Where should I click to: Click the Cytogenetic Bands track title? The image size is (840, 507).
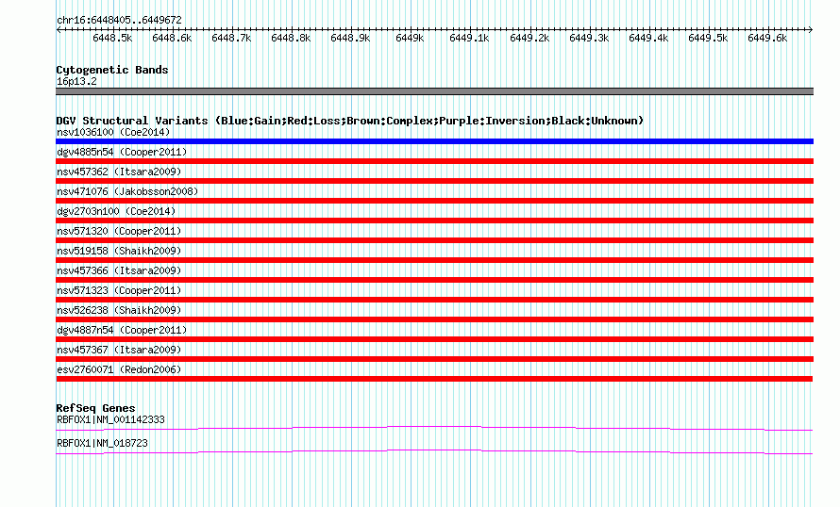coord(112,70)
